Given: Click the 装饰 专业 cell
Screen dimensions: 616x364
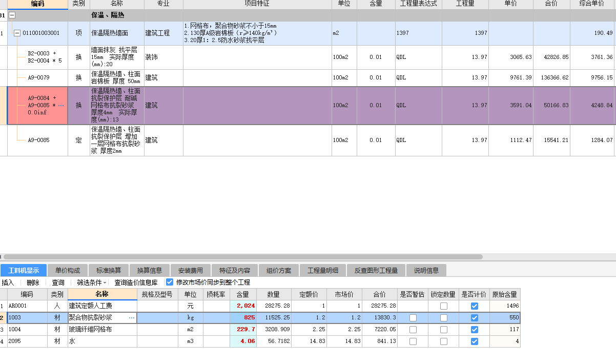Looking at the screenshot, I should tap(163, 57).
